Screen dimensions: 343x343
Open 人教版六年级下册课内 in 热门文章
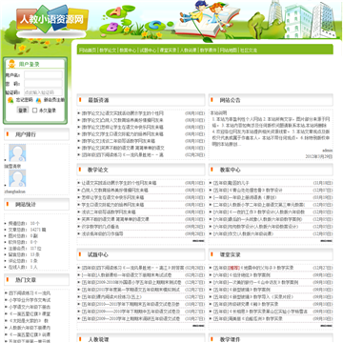[x=30, y=328]
